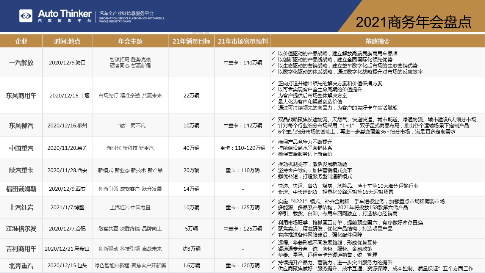Click the 22万辆 sales target cell

tap(191, 96)
